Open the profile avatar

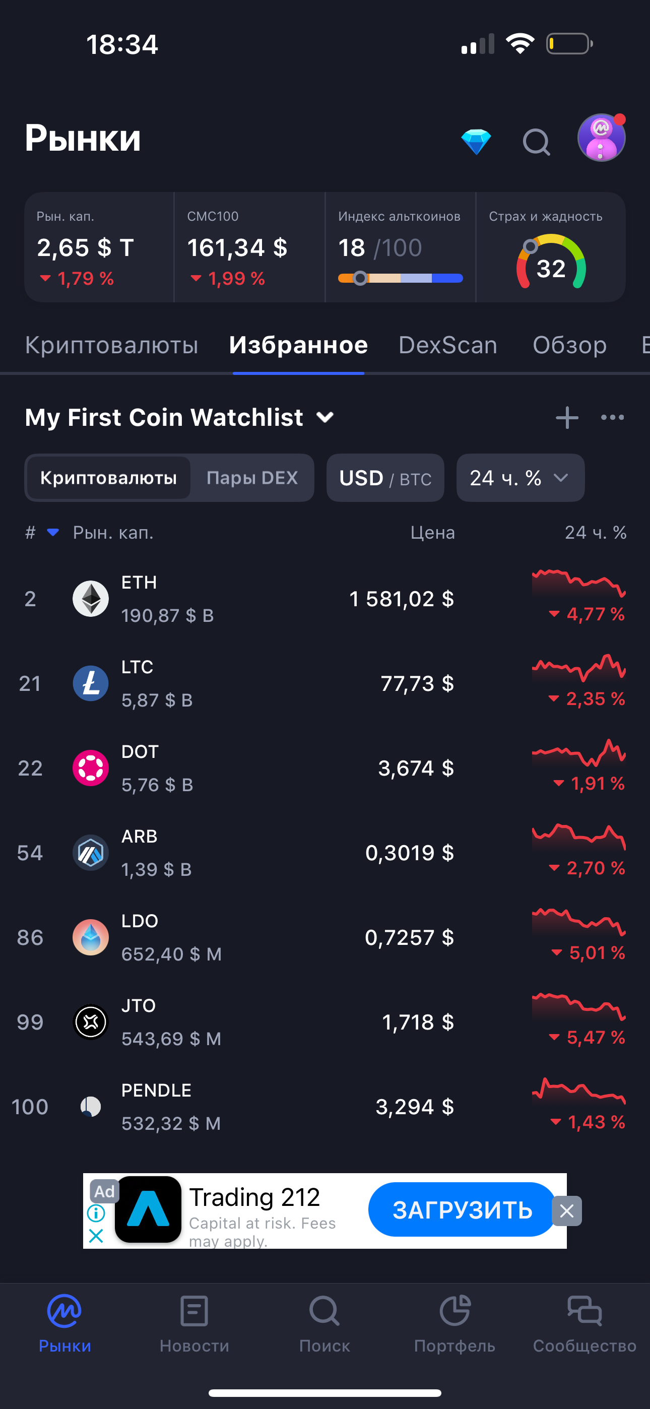click(601, 138)
